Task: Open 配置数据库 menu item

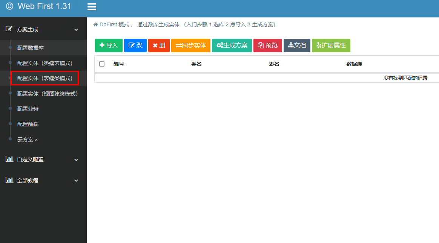Action: pos(43,48)
